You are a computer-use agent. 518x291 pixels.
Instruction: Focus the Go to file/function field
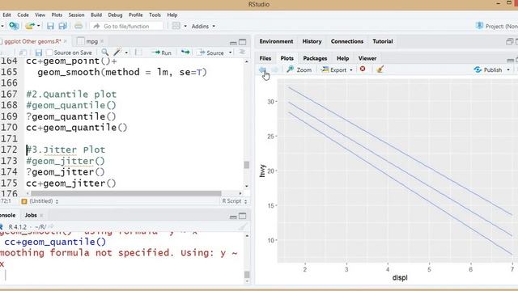click(127, 26)
